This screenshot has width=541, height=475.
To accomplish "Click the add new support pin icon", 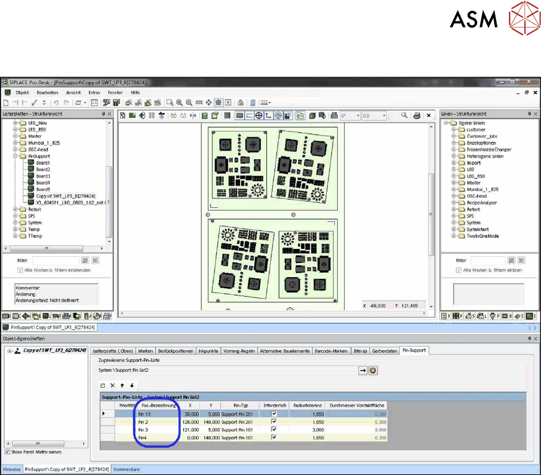I will pos(102,385).
